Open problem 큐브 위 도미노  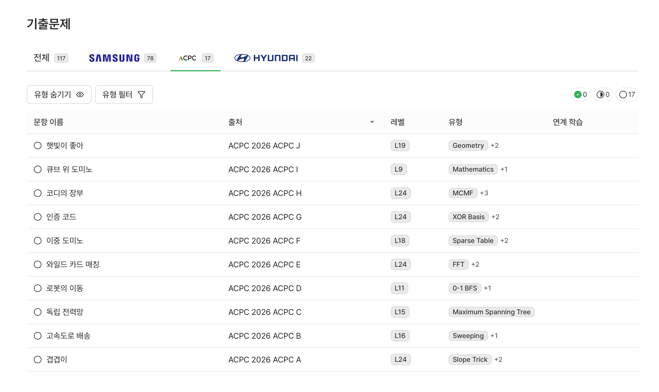69,169
